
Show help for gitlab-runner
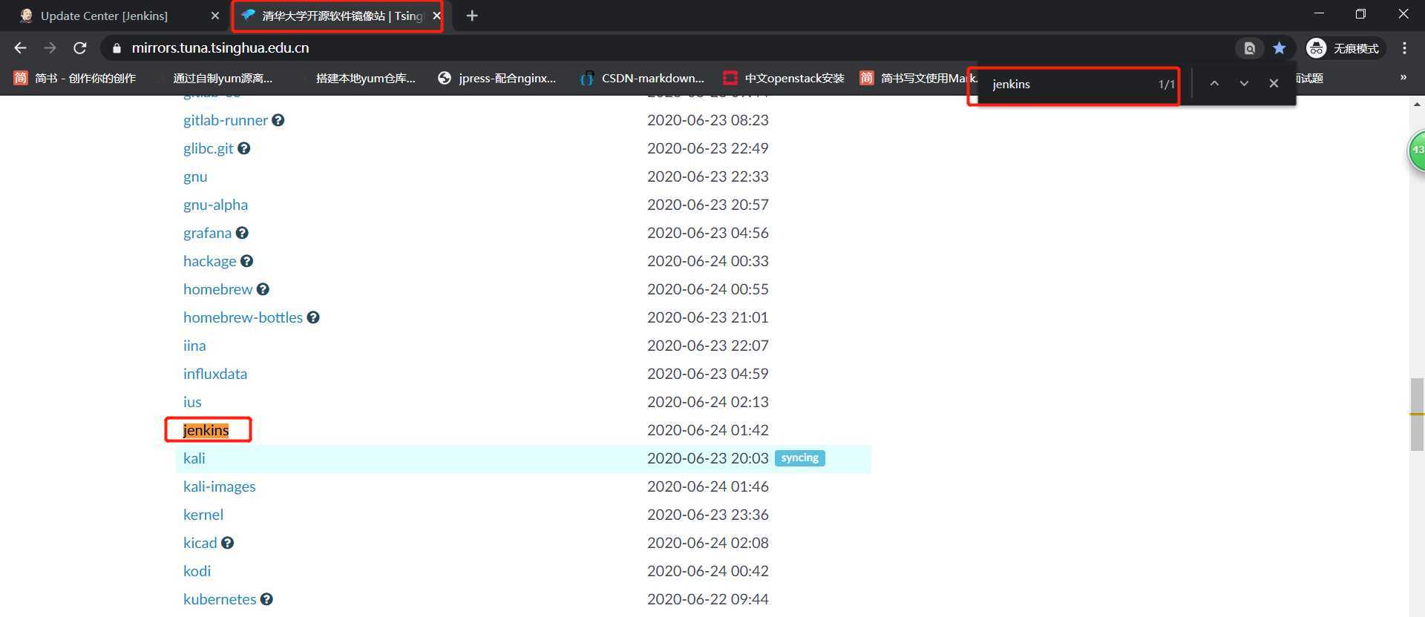(x=278, y=120)
